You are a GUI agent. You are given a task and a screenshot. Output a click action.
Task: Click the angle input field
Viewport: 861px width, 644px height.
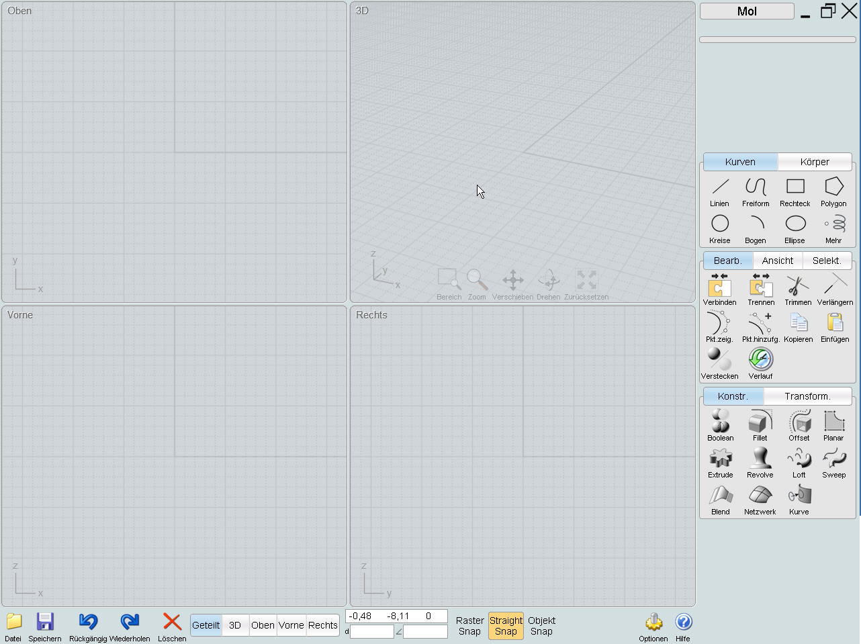[x=425, y=632]
